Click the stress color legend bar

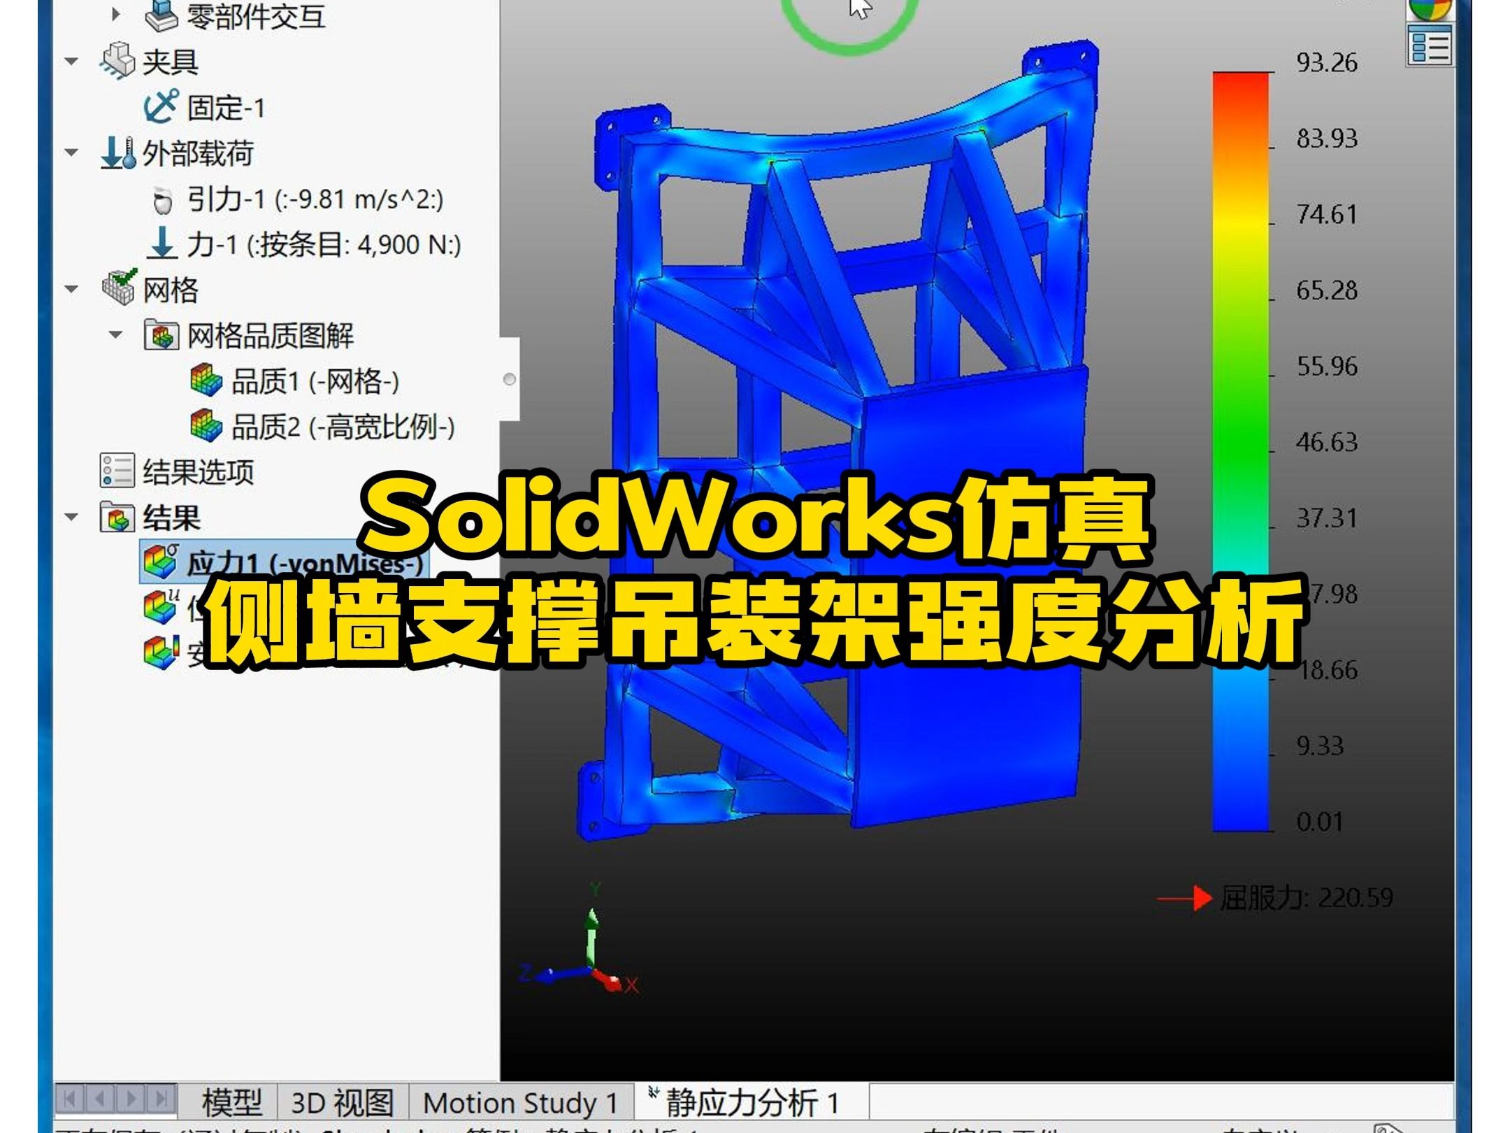pyautogui.click(x=1241, y=451)
